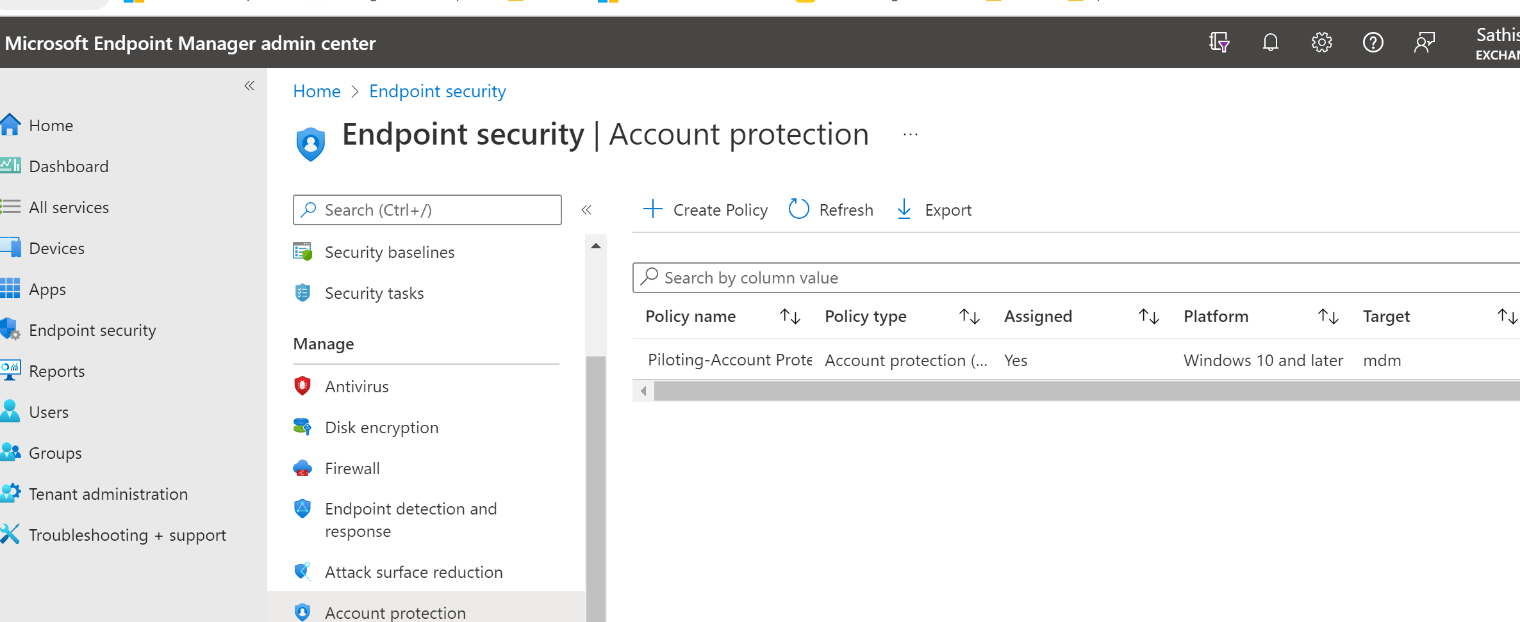Go back to Home via breadcrumb
Image resolution: width=1520 pixels, height=622 pixels.
pos(317,91)
